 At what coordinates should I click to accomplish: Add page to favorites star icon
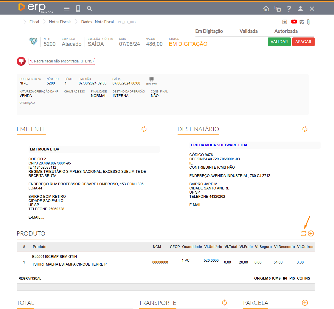285,22
